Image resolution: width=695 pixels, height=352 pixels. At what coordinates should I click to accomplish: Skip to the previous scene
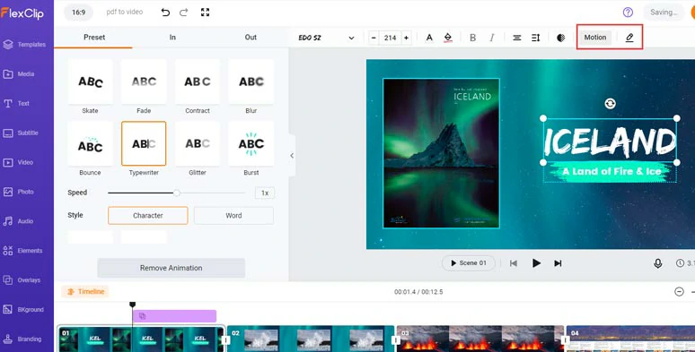coord(514,263)
